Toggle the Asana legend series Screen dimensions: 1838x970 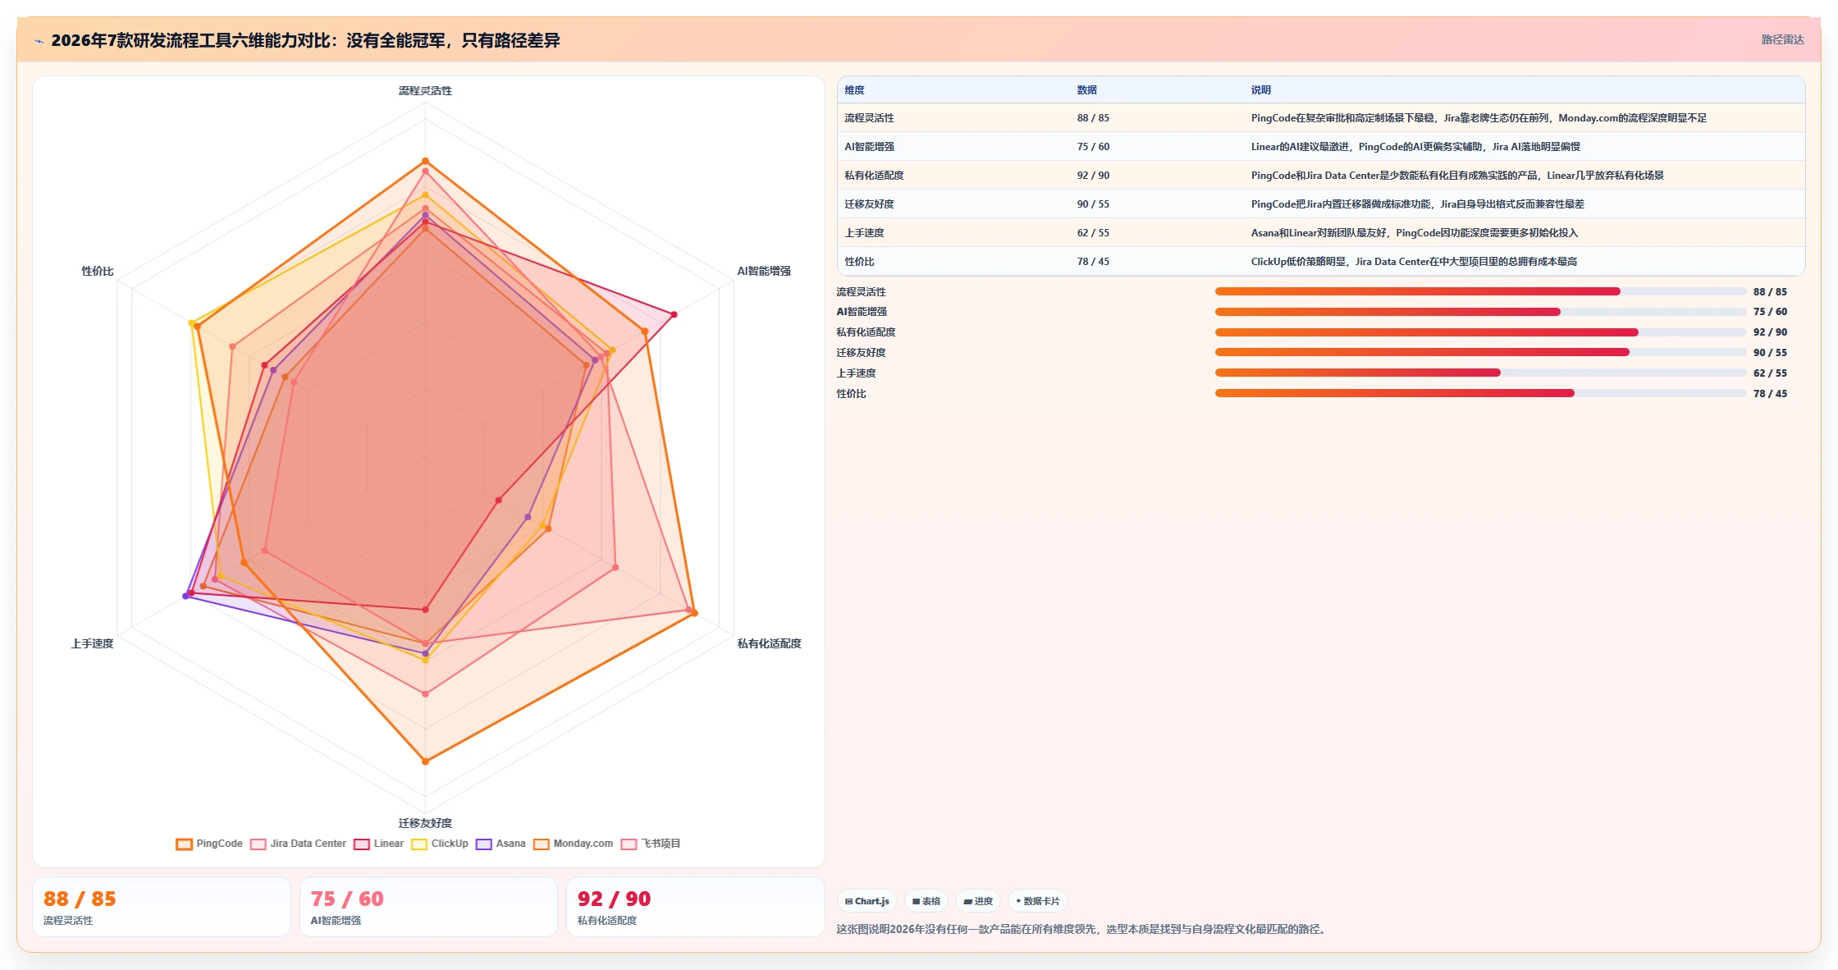coord(501,844)
